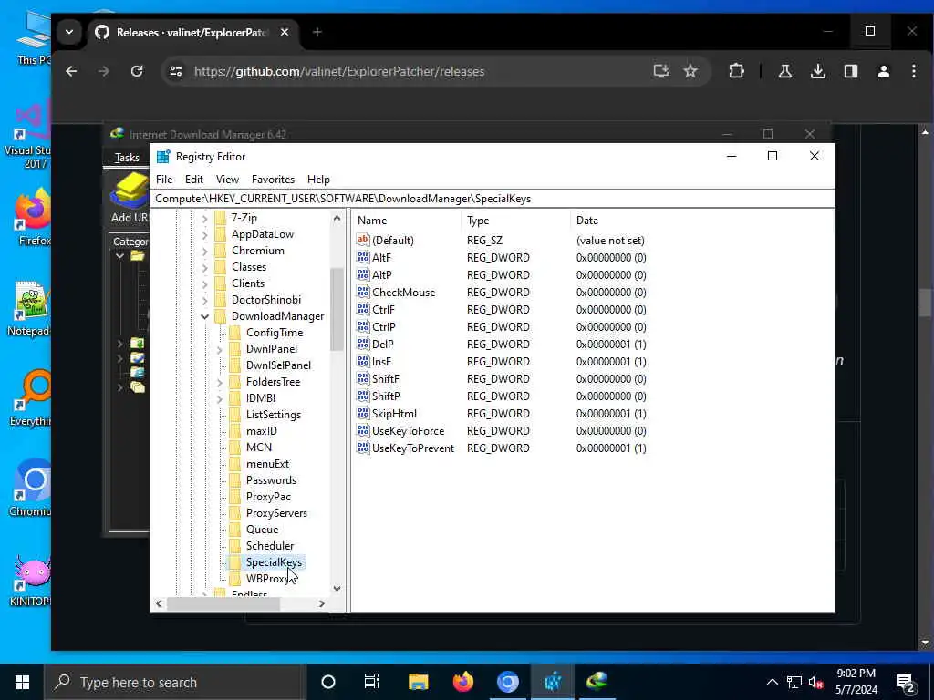The image size is (934, 700).
Task: Bookmark this page with star icon
Action: (x=690, y=71)
